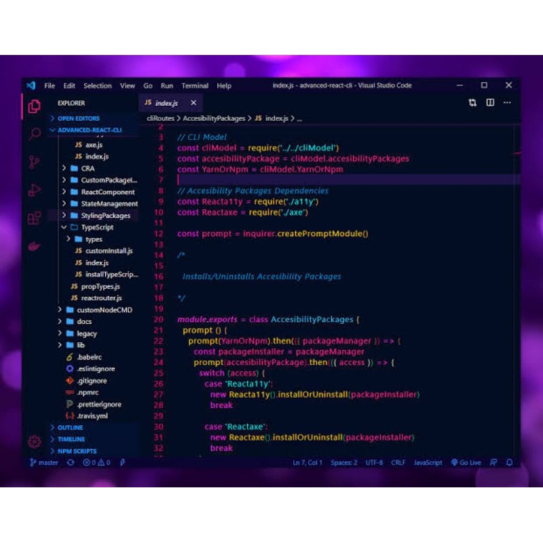Open reactrouter.js file in explorer
543x543 pixels.
tap(101, 298)
